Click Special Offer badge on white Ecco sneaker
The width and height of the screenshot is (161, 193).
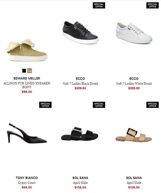153,5
